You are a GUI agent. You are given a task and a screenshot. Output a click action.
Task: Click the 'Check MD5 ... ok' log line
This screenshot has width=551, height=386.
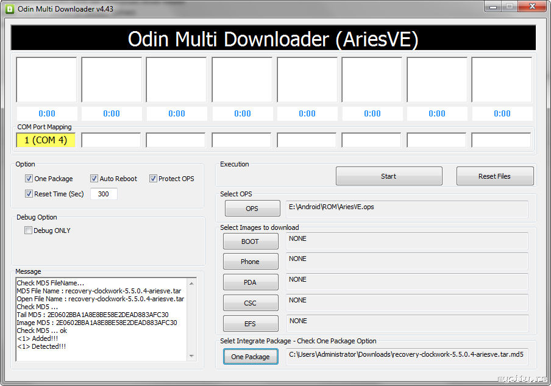click(42, 331)
